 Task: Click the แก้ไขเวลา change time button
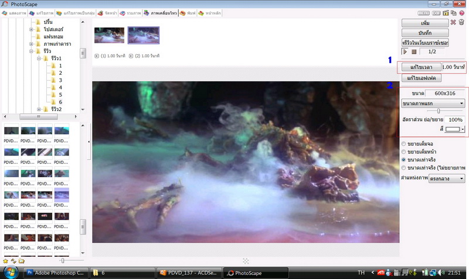coord(421,67)
